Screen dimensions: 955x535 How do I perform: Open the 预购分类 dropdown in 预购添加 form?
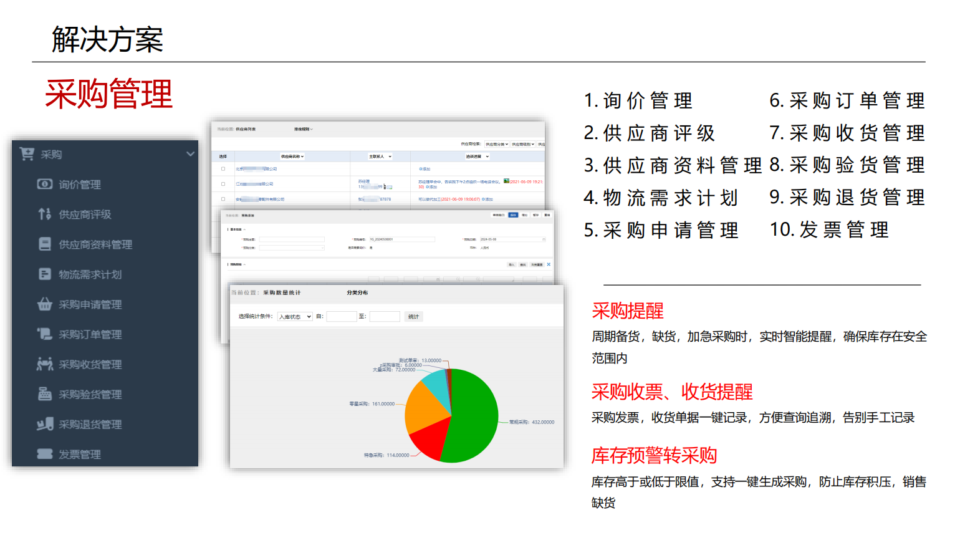292,248
